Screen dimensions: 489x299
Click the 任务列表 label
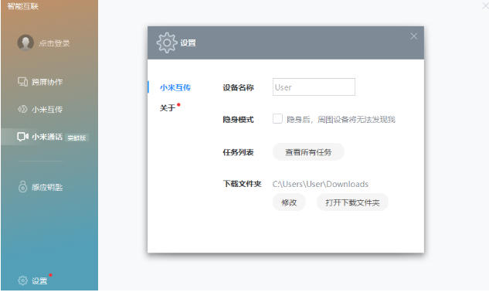coord(238,152)
